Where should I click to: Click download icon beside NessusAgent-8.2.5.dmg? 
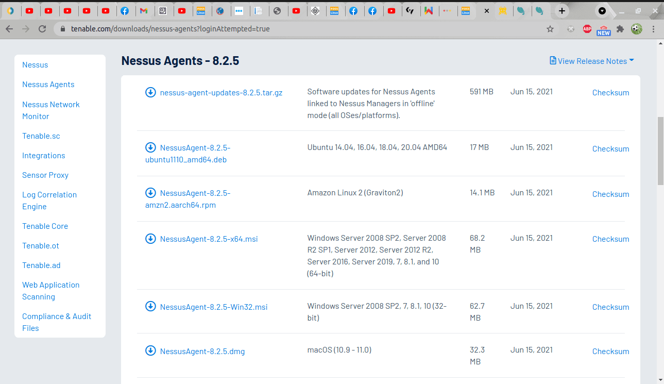coord(150,350)
